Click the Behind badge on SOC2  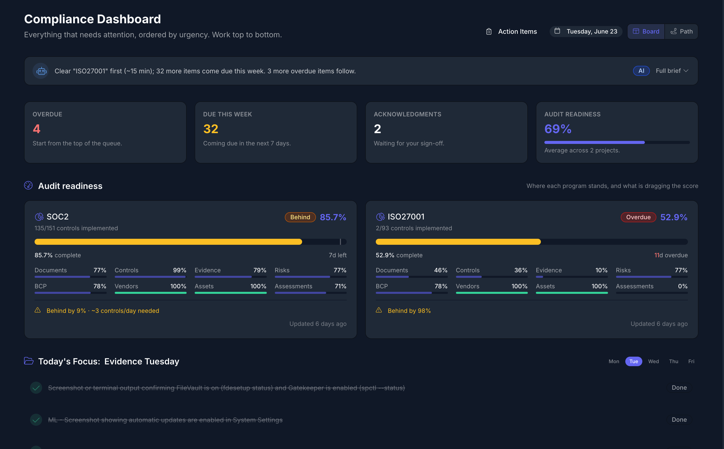[x=300, y=217]
